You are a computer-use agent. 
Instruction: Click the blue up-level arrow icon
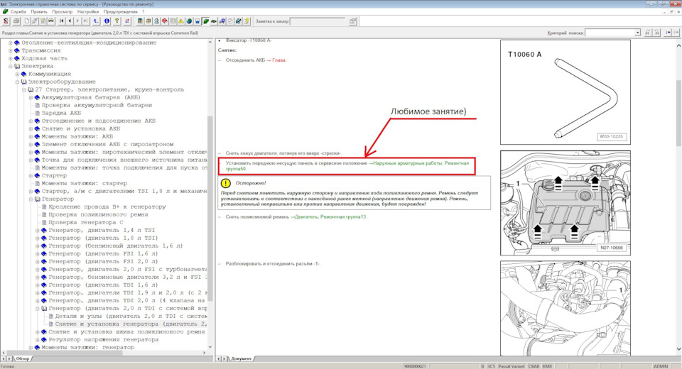96,21
